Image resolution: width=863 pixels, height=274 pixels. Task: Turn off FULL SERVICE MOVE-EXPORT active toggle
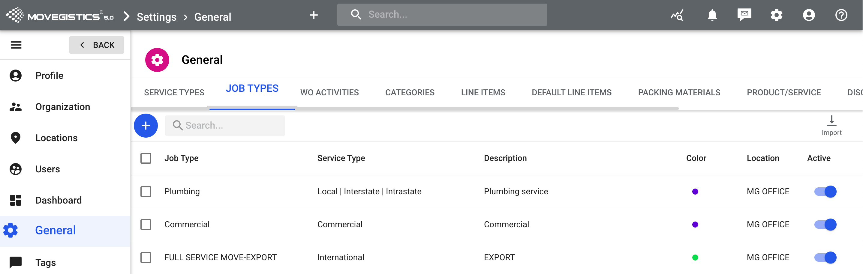pos(825,257)
